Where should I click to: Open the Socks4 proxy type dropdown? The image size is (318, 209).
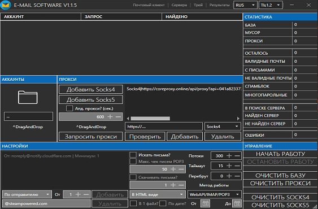(223, 127)
